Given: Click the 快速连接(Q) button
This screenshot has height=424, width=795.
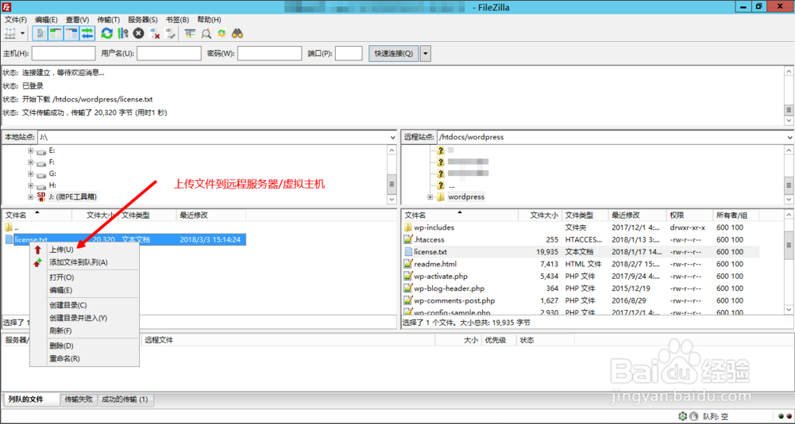Looking at the screenshot, I should point(393,53).
